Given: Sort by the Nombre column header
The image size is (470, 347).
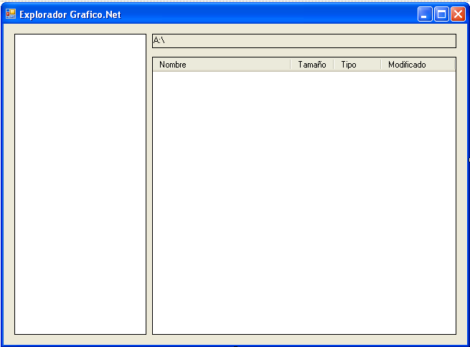Looking at the screenshot, I should 222,65.
